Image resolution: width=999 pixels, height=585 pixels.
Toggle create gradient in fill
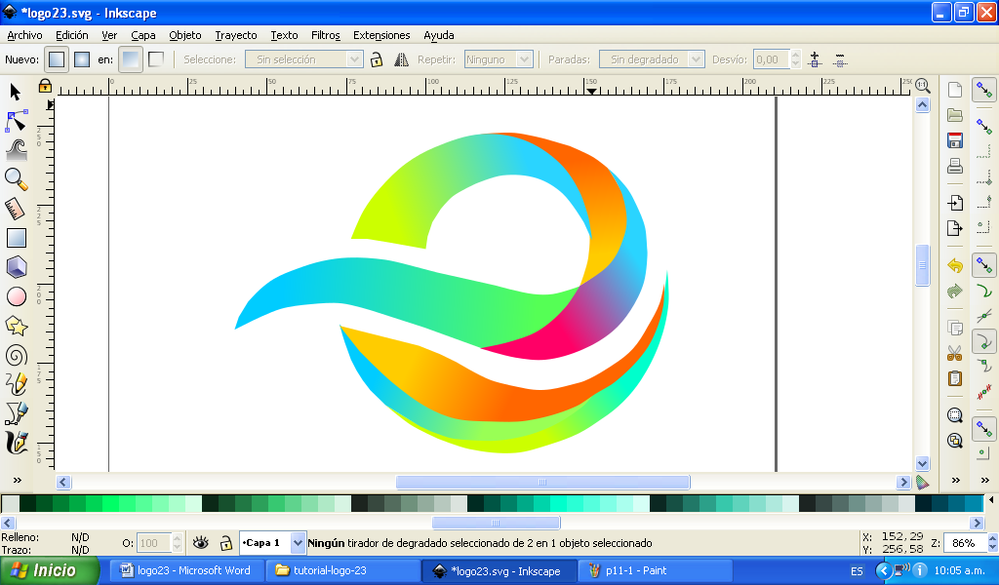click(130, 59)
